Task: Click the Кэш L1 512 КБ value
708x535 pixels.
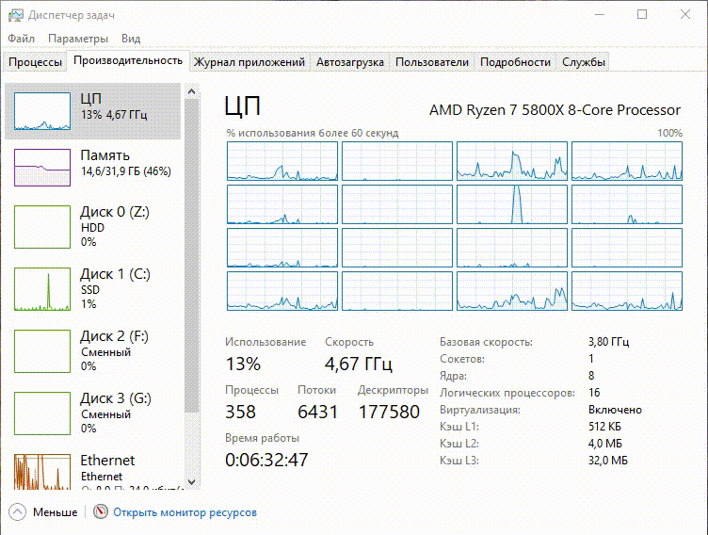Action: [604, 426]
